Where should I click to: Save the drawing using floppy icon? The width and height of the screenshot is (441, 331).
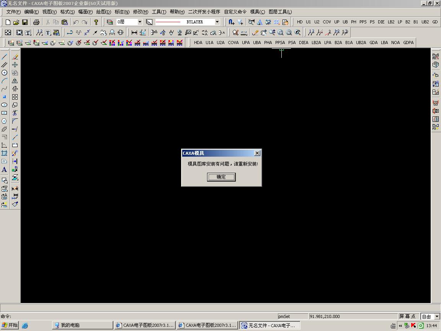(25, 22)
